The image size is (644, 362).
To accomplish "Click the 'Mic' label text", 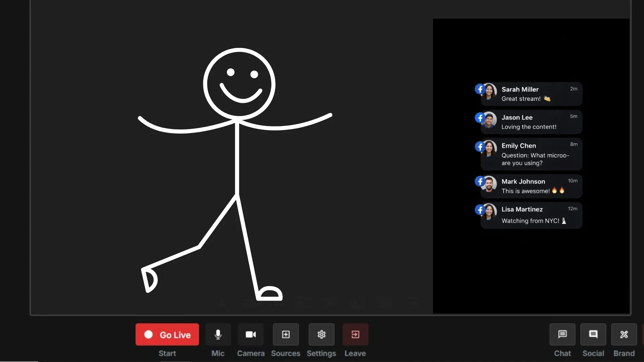I will coord(218,353).
